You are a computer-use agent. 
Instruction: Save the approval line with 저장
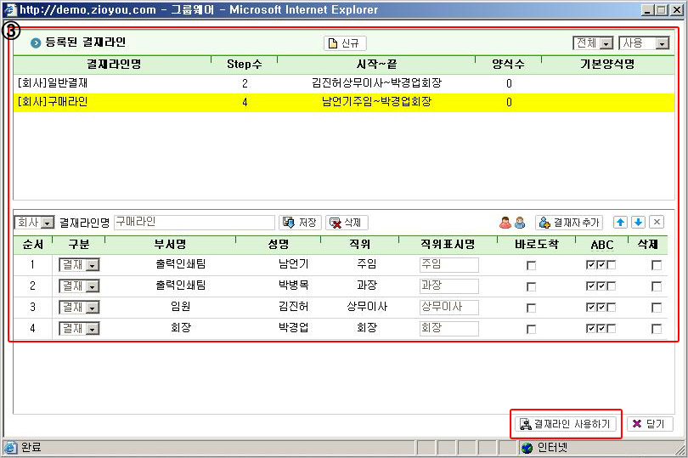click(x=300, y=223)
